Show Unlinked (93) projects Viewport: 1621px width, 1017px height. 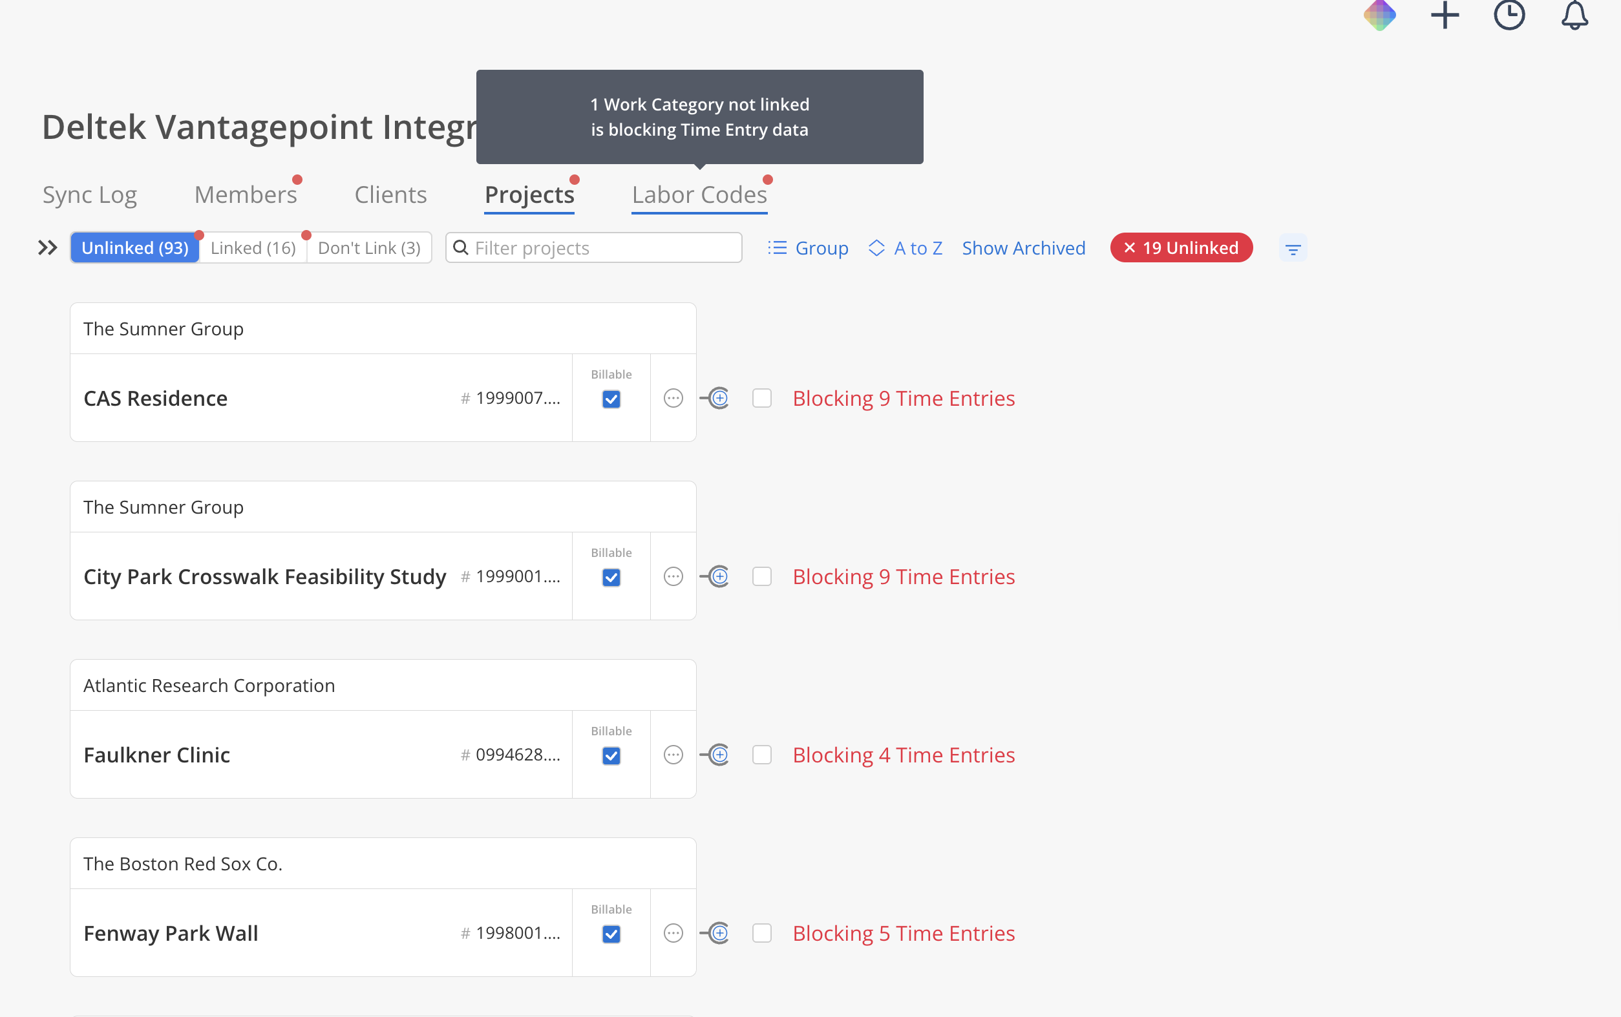134,248
